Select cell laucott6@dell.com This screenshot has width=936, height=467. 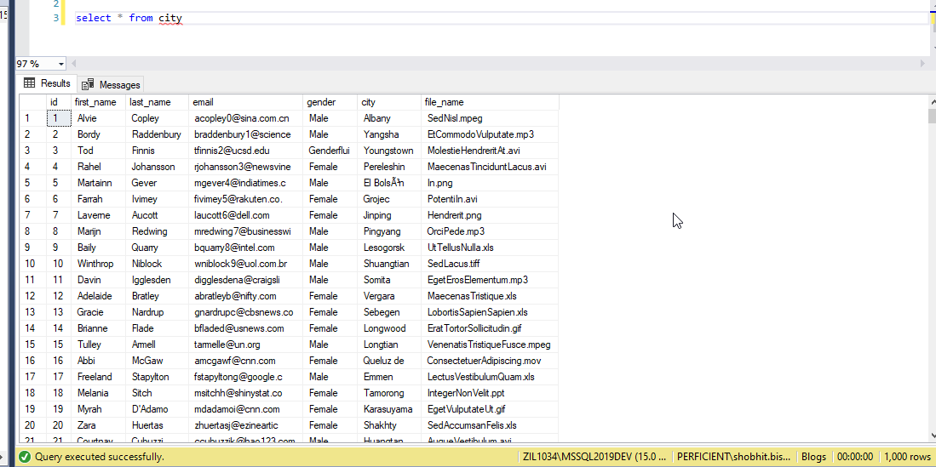click(245, 214)
